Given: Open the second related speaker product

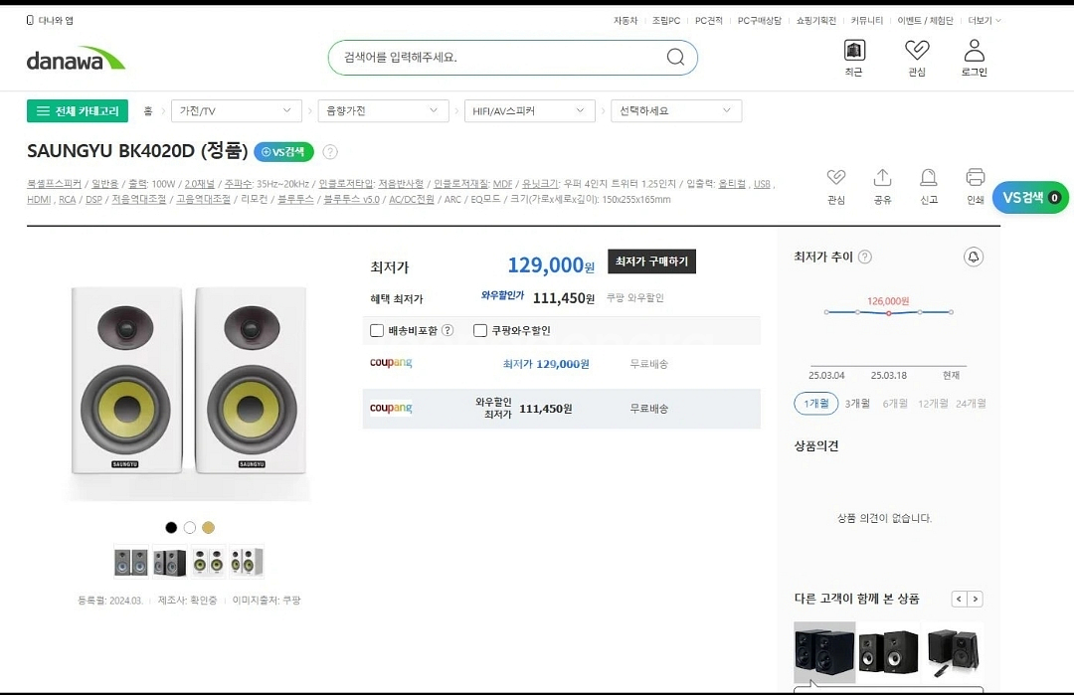Looking at the screenshot, I should point(888,652).
